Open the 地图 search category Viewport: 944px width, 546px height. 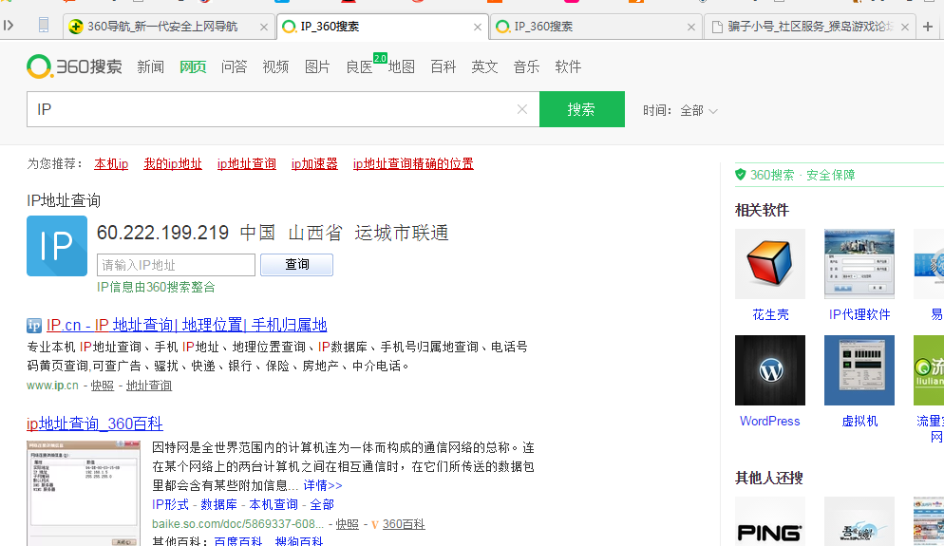point(402,66)
